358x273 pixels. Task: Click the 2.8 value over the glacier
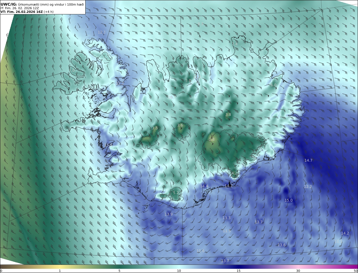click(x=212, y=140)
